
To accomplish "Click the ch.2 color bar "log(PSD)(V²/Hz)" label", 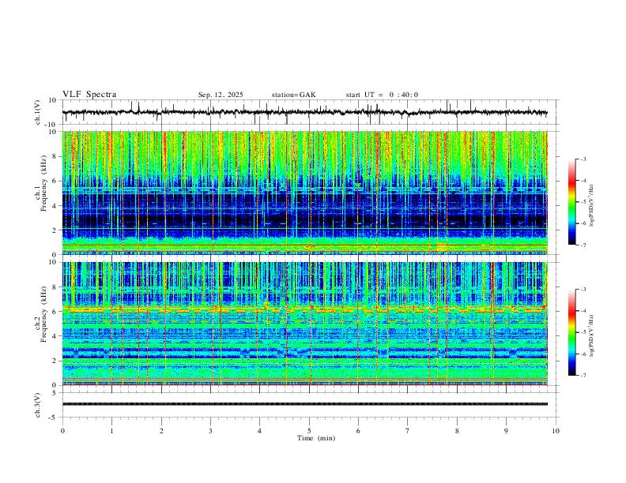I will click(x=592, y=335).
